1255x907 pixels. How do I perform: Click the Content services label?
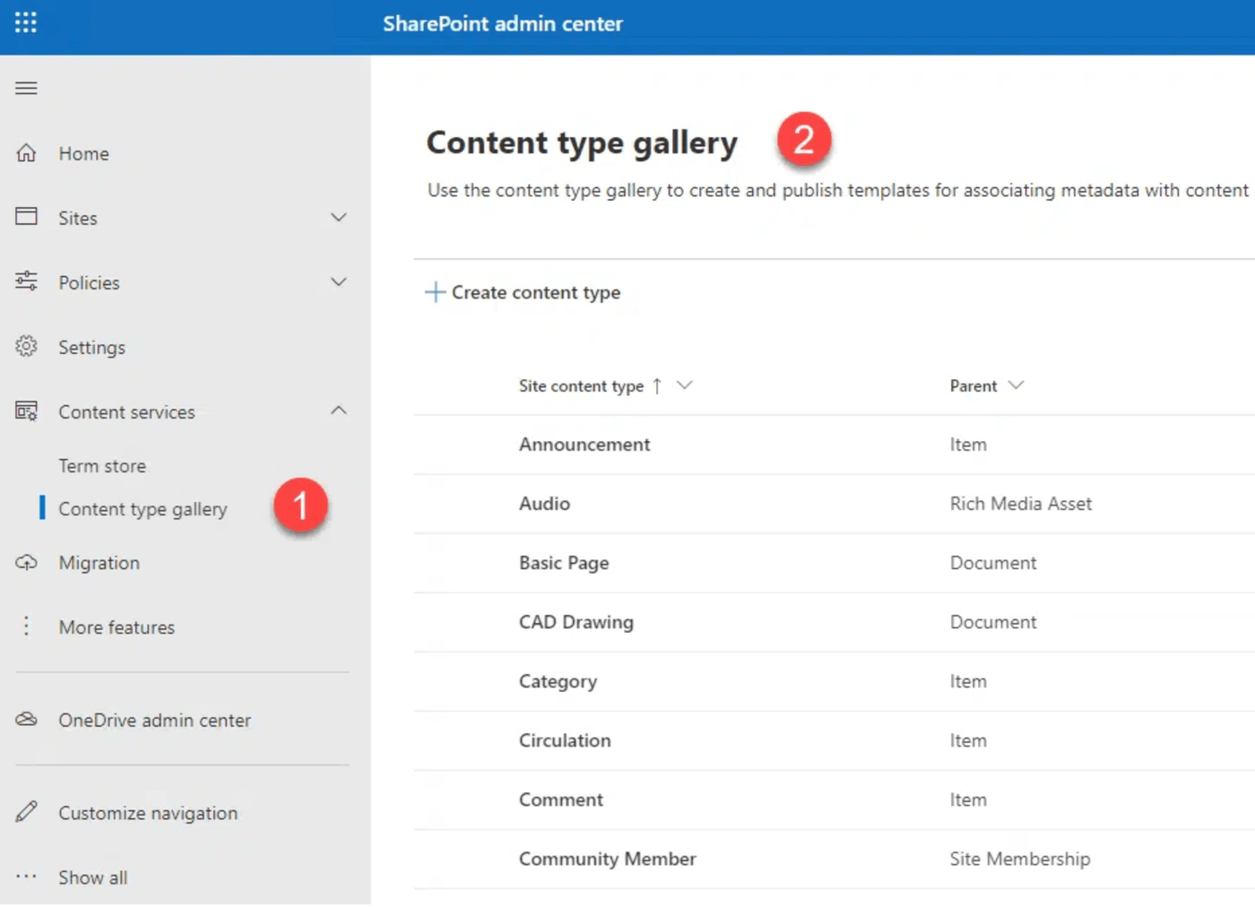(126, 412)
